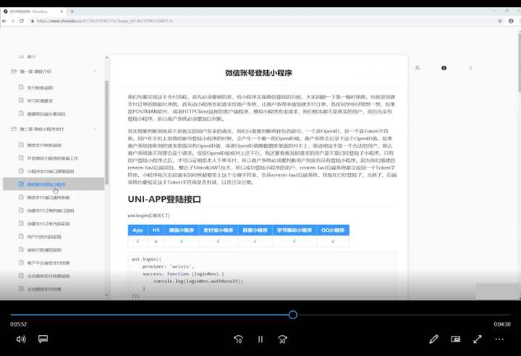Click the uni.login(OBJECT) text
Image resolution: width=521 pixels, height=356 pixels.
(x=148, y=216)
